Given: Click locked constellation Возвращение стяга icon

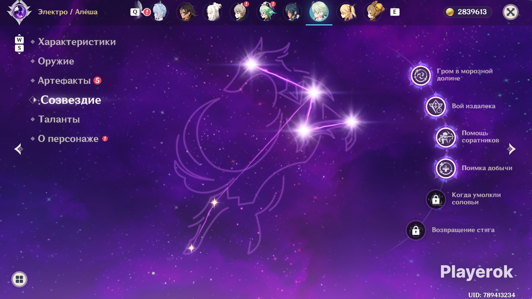Looking at the screenshot, I should coord(416,231).
